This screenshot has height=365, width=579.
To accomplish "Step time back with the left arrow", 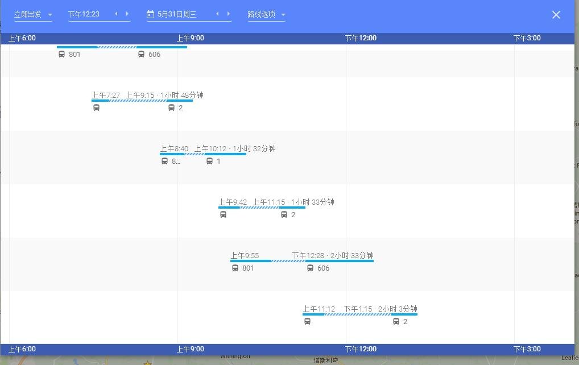I will [116, 14].
